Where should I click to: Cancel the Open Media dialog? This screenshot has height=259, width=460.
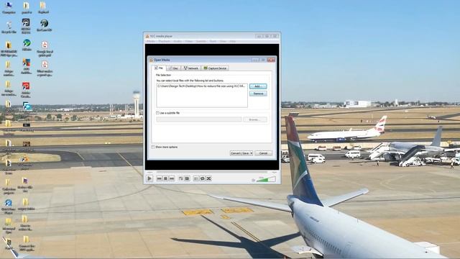coord(264,153)
